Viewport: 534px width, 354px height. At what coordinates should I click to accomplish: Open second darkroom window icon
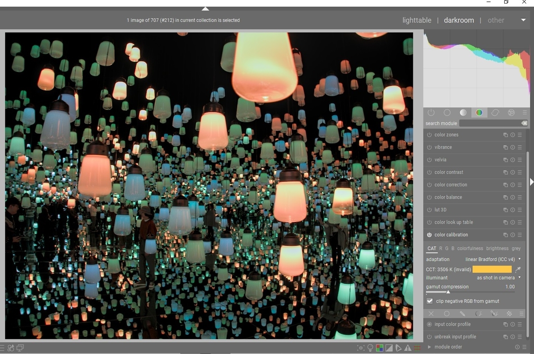tap(20, 348)
